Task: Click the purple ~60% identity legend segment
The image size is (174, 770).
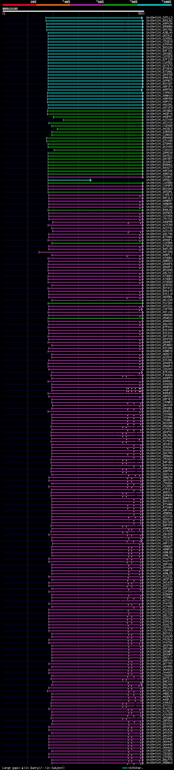Action: pyautogui.click(x=87, y=5)
